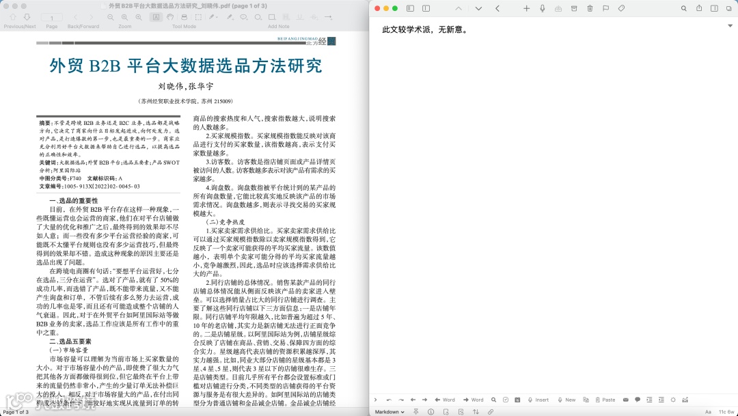
Task: Add an underline note
Action: pos(300,17)
